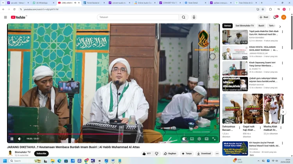Open options for Kisah Sepasang Suami Istri video
Screen dimensions: 293x164
(x=282, y=63)
